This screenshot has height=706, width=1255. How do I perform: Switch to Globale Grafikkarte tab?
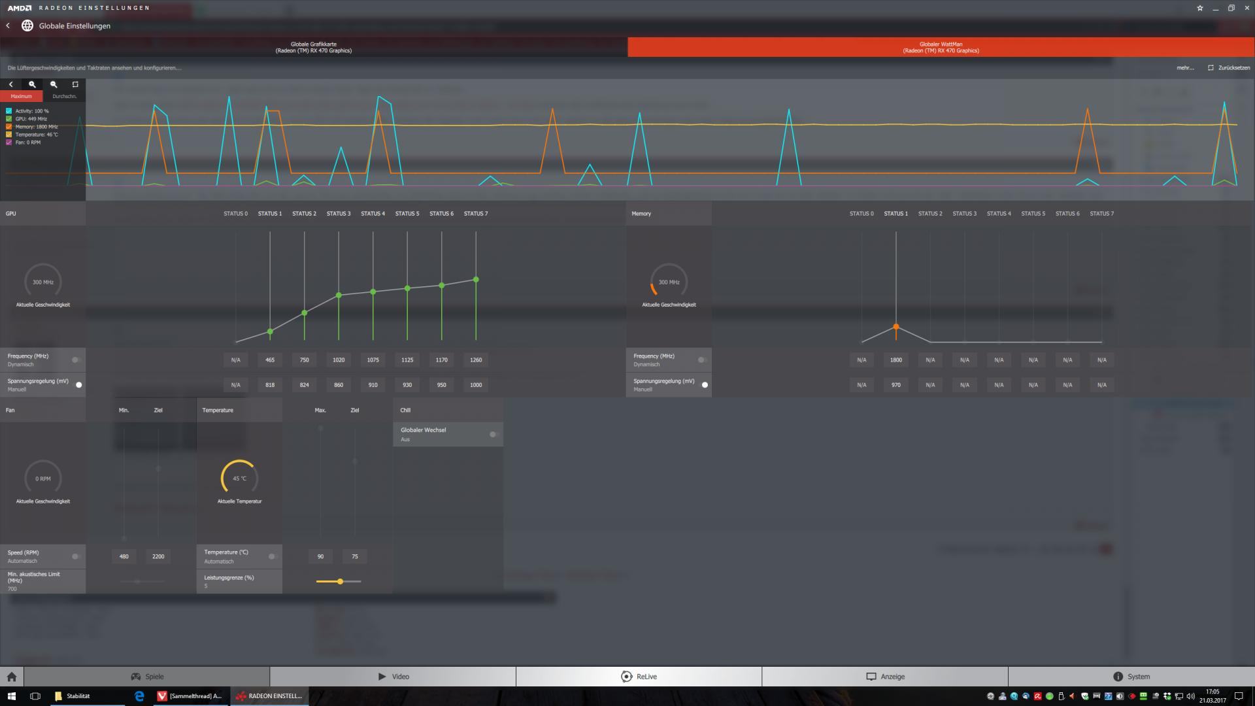(x=314, y=47)
